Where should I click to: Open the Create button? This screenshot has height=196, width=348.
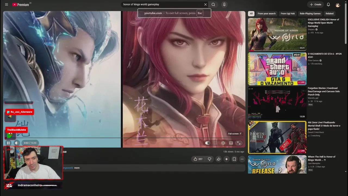[x=315, y=4]
